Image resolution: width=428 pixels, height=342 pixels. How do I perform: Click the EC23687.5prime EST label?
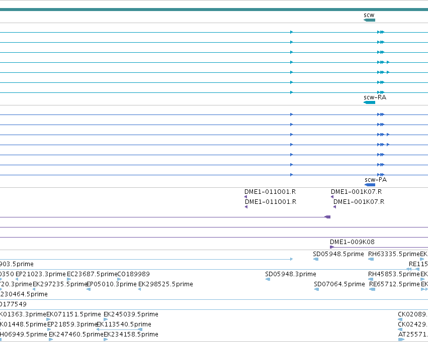(x=92, y=274)
